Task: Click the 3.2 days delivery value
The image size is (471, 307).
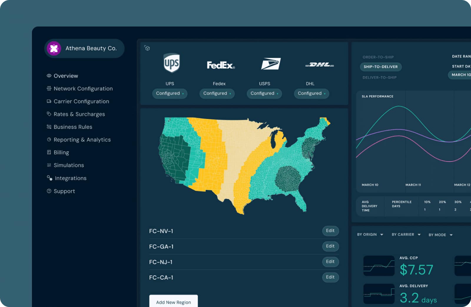Action: click(x=418, y=298)
